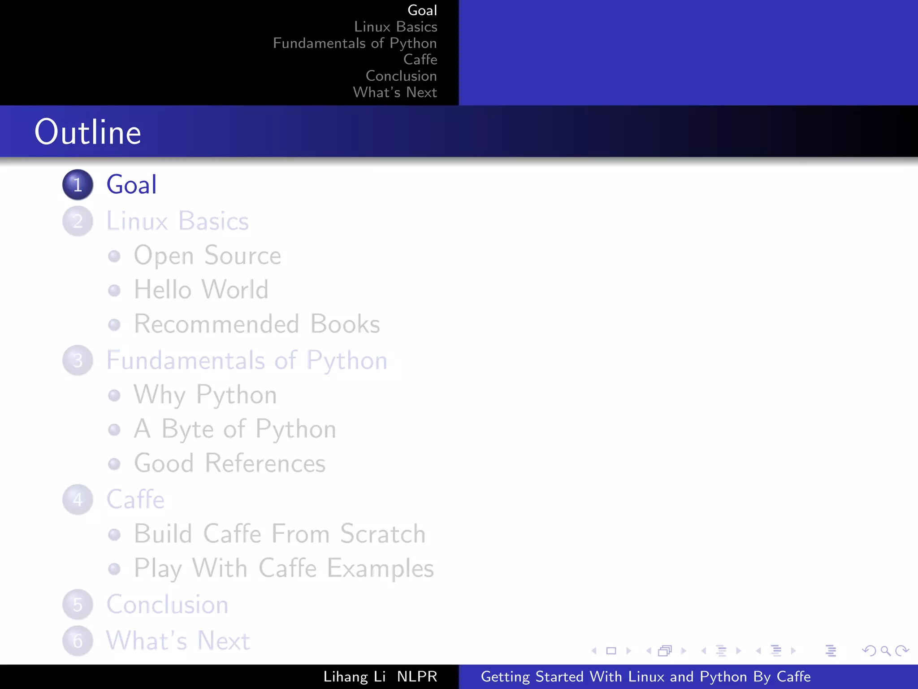Jump to previous section with left arrow
This screenshot has height=689, width=918.
point(758,650)
